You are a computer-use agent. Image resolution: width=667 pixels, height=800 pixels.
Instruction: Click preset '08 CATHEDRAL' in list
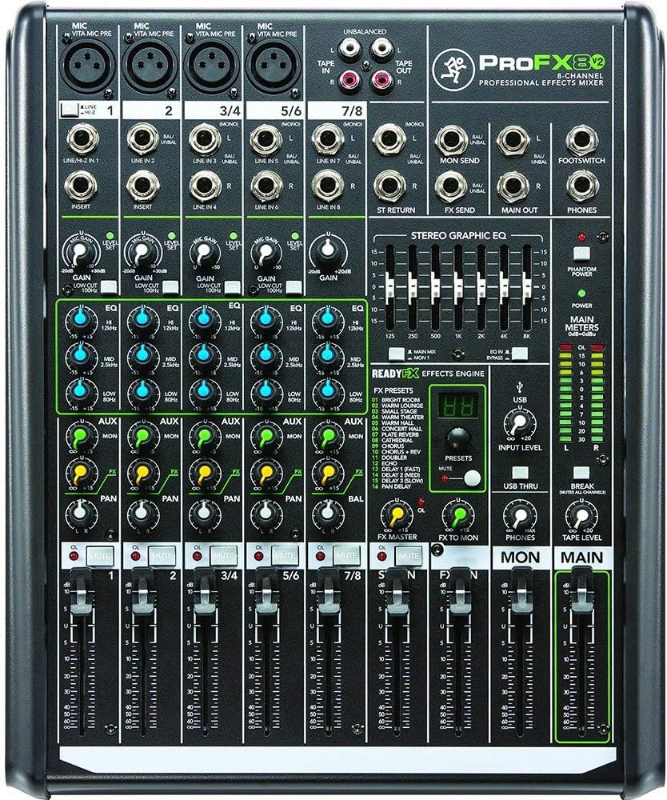tap(393, 440)
